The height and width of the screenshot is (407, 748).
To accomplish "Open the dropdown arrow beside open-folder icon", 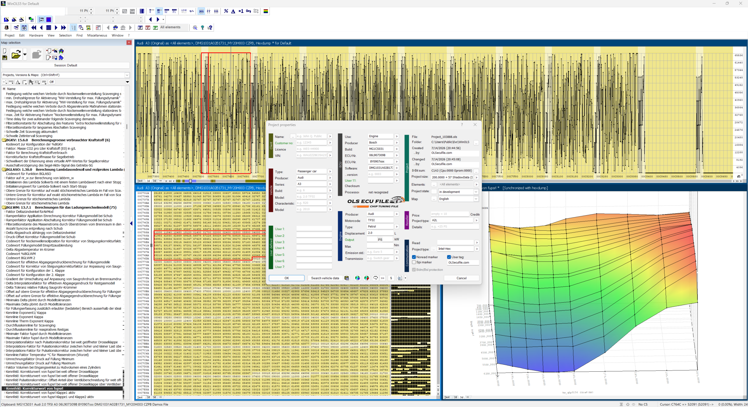I will tap(25, 55).
